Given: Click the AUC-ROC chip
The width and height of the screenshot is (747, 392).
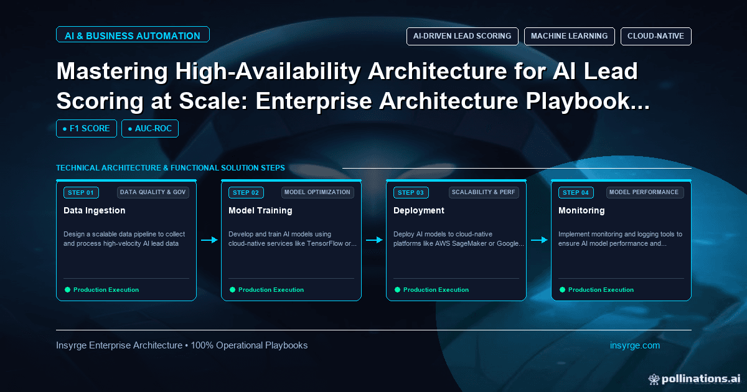Looking at the screenshot, I should point(150,129).
